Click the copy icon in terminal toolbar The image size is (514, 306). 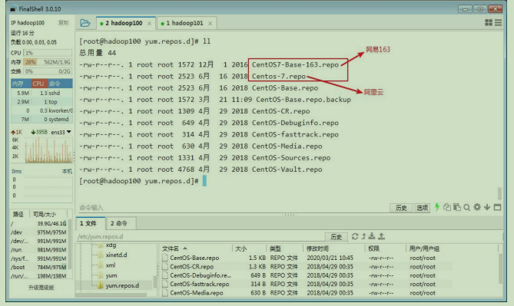(x=447, y=207)
